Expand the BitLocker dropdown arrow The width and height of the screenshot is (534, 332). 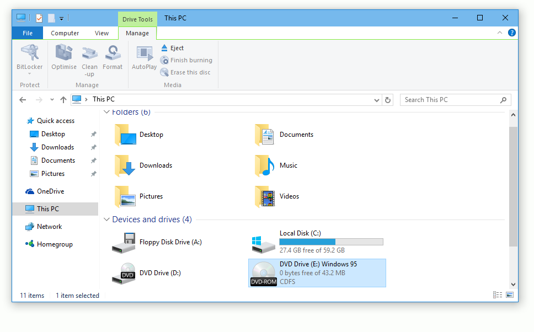(30, 73)
